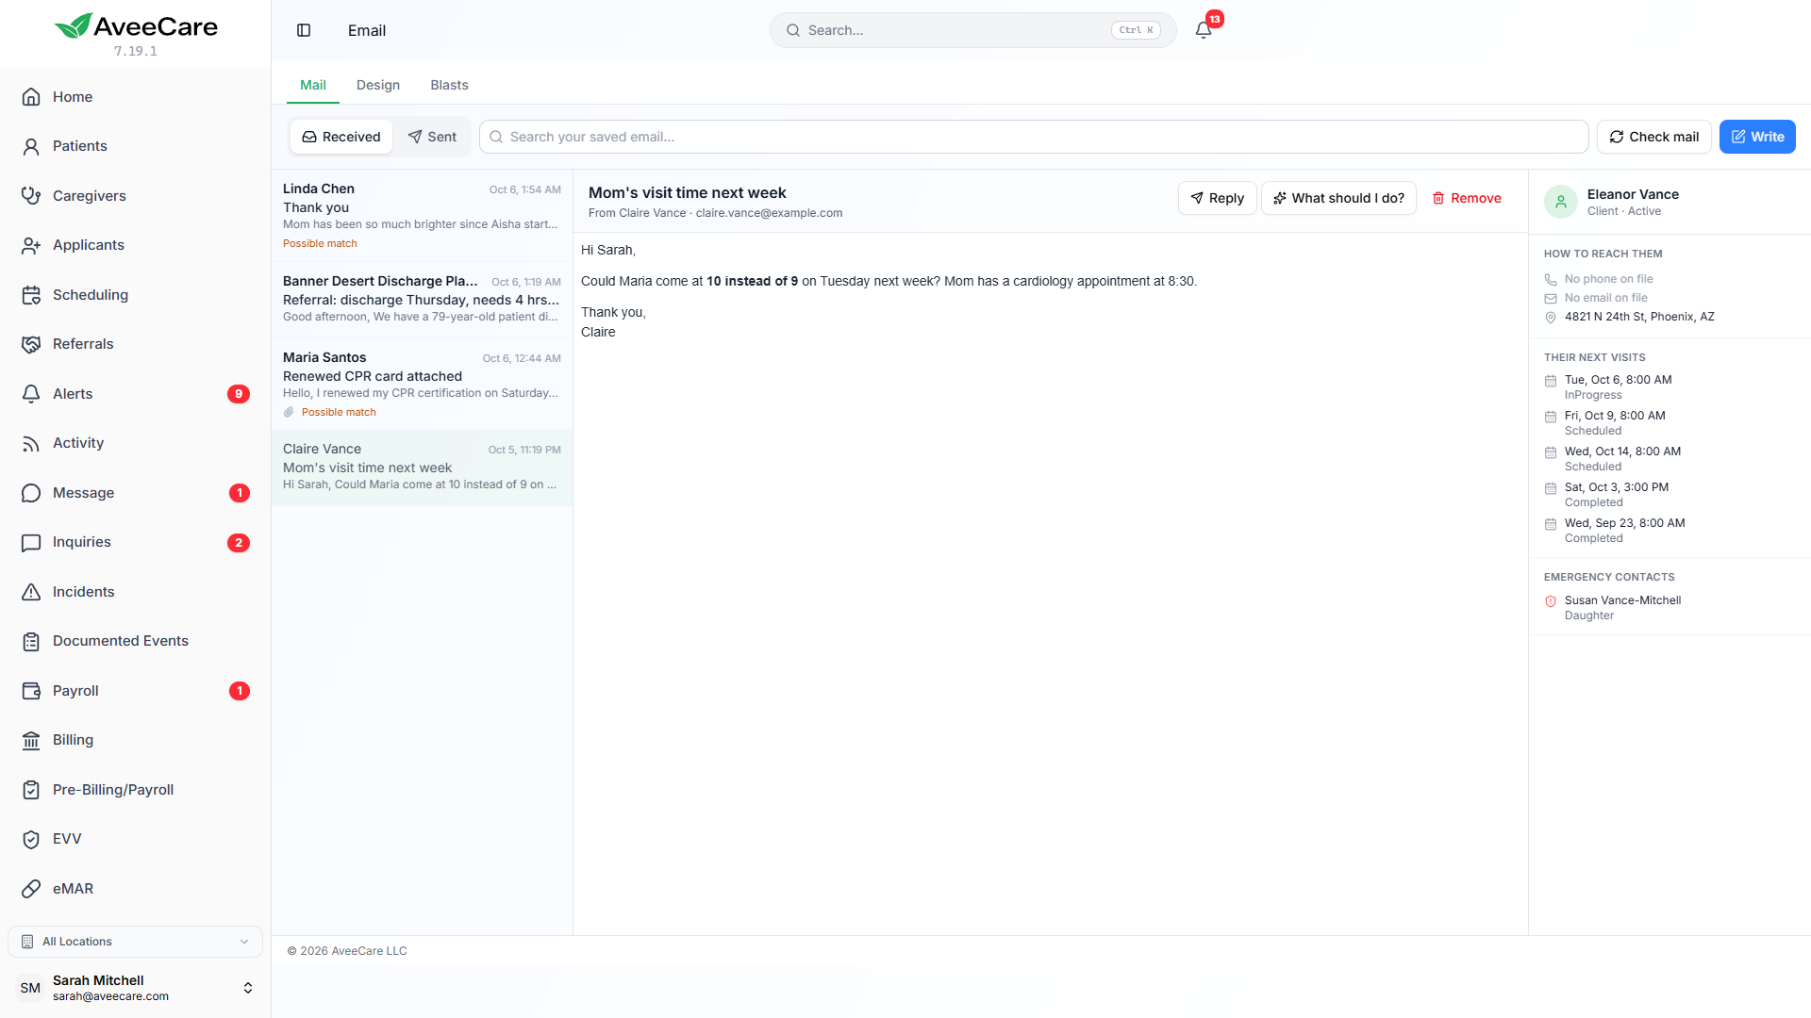Click the Check mail button
The height and width of the screenshot is (1018, 1811).
[1653, 137]
